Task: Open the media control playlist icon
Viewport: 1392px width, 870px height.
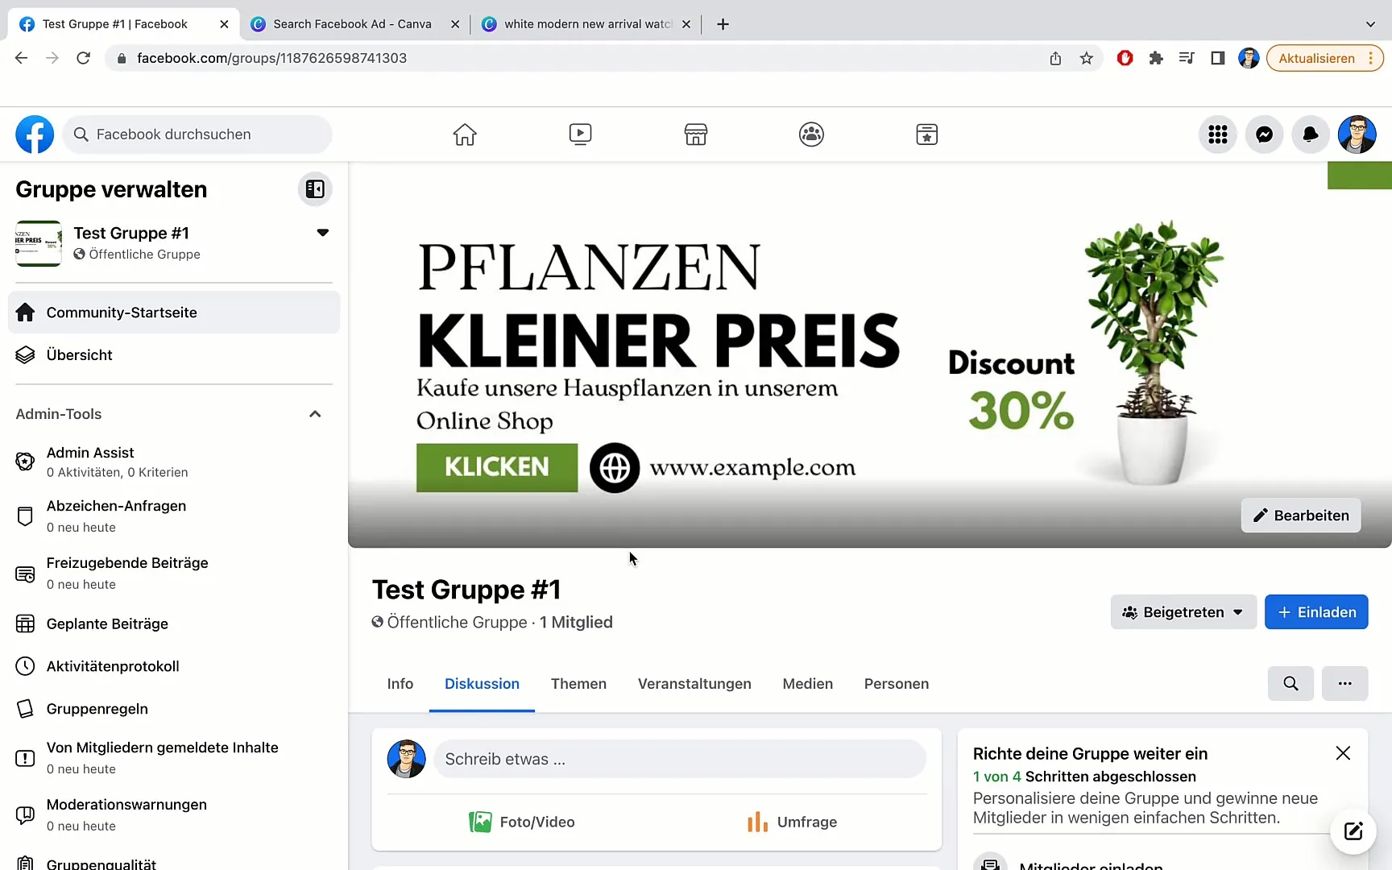Action: (x=1187, y=58)
